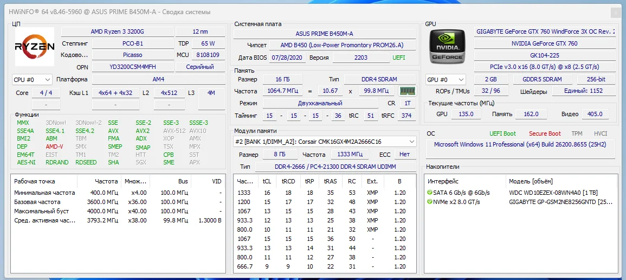Click the NVIDIA GeForce logo
The image size is (626, 280).
[447, 46]
